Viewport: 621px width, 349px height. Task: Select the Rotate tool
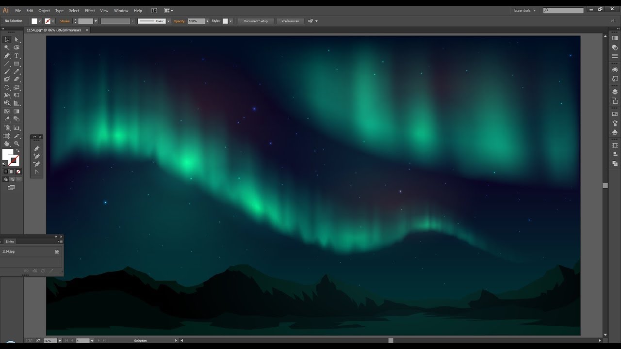point(7,88)
